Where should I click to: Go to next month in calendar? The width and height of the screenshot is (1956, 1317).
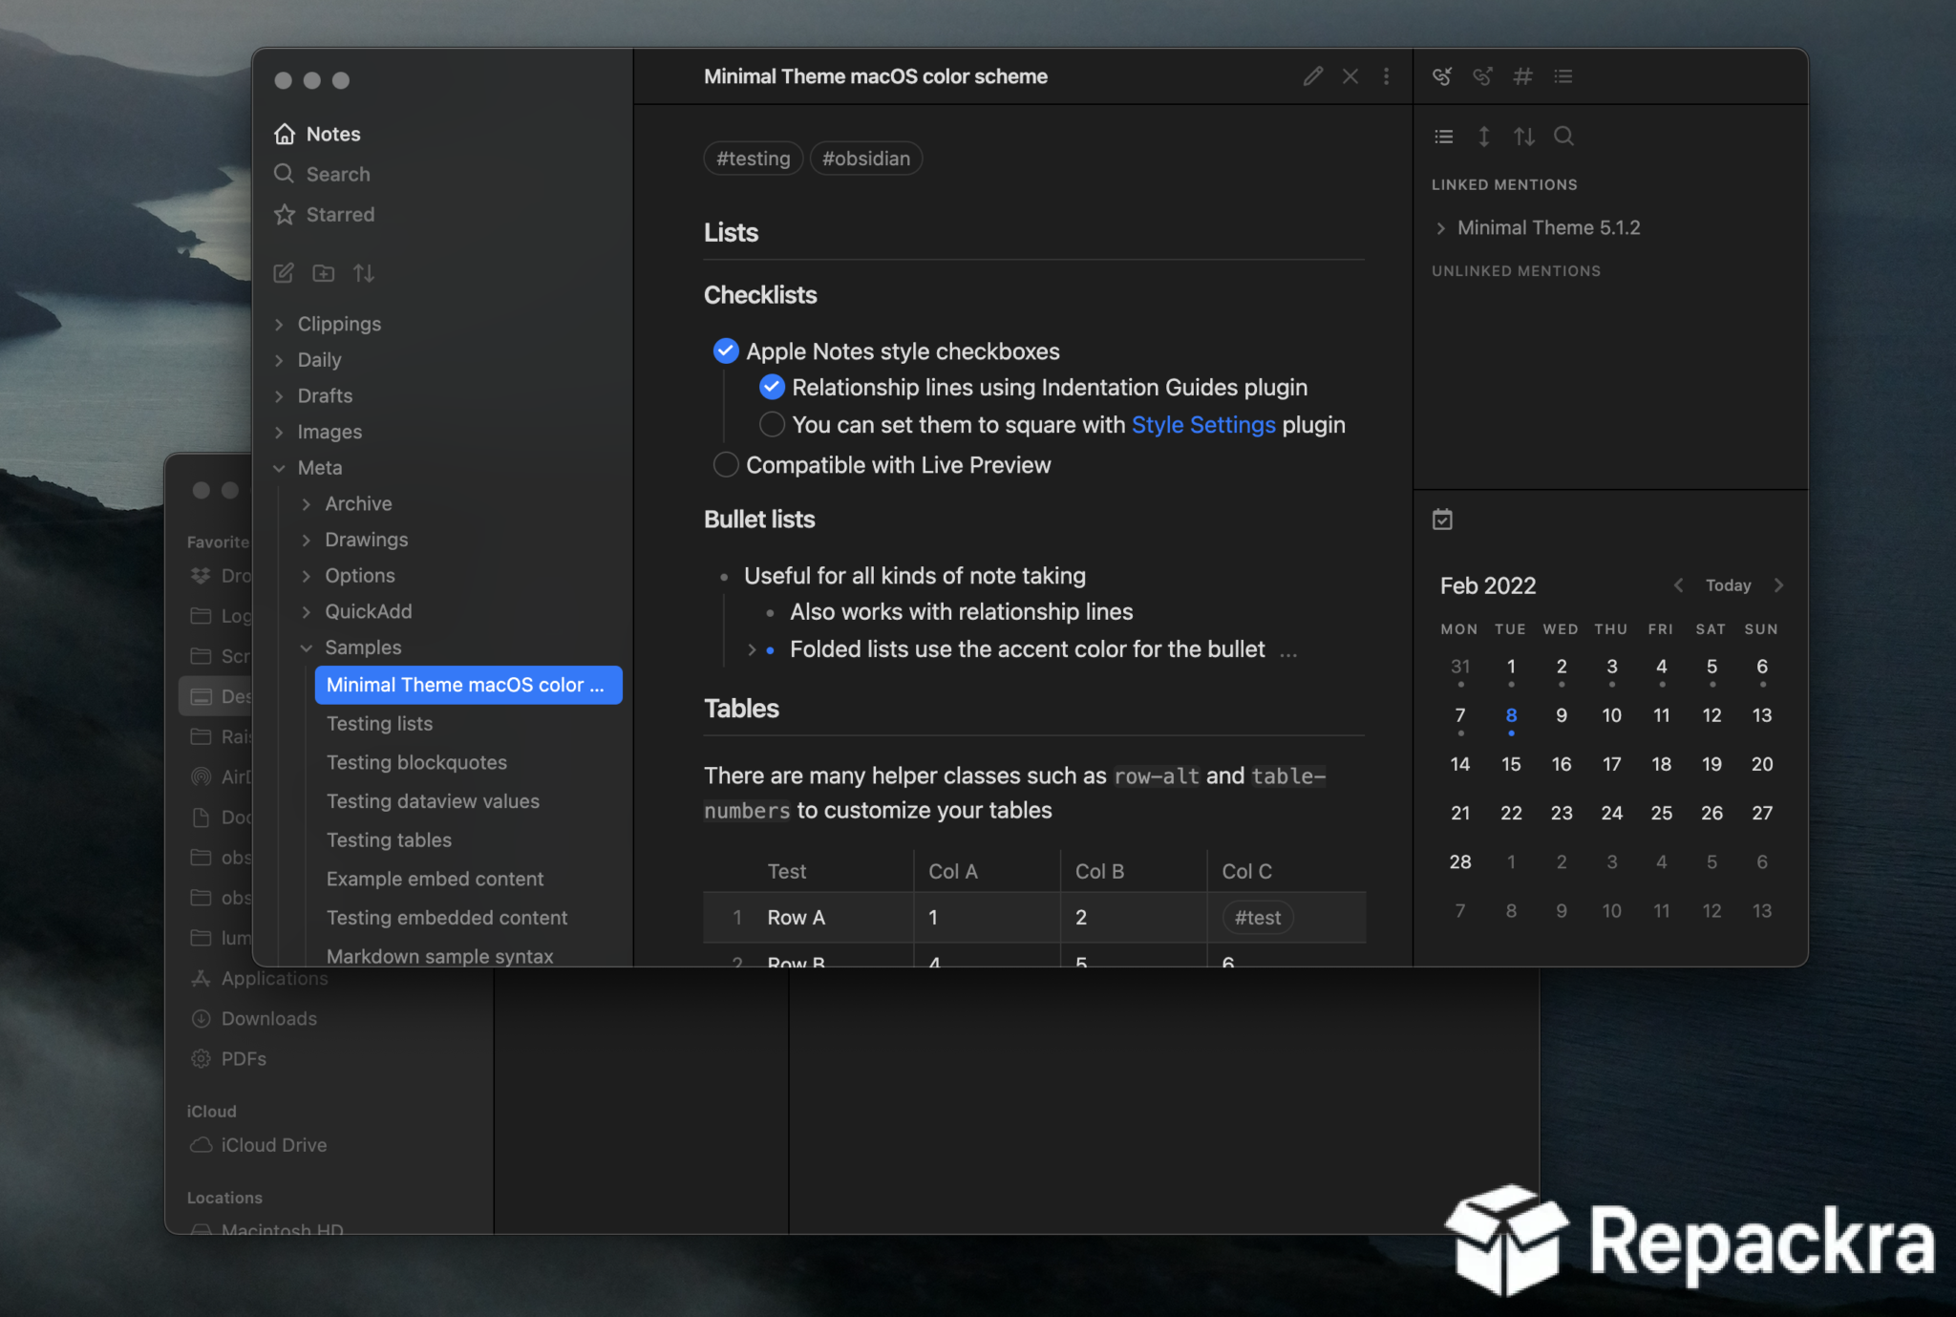pyautogui.click(x=1778, y=585)
